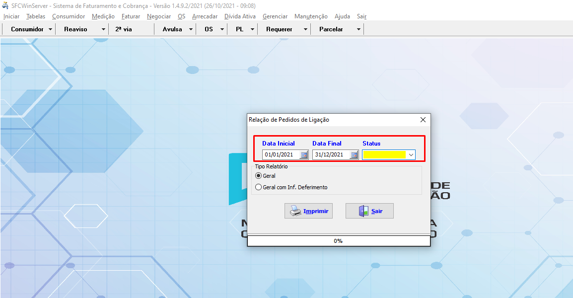The width and height of the screenshot is (573, 298).
Task: Open the Reaviso toolbar dropdown arrow
Action: (x=103, y=29)
